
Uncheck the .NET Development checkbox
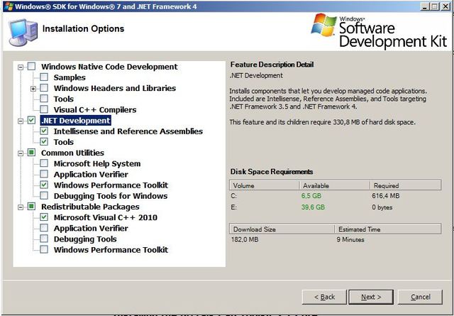(31, 120)
